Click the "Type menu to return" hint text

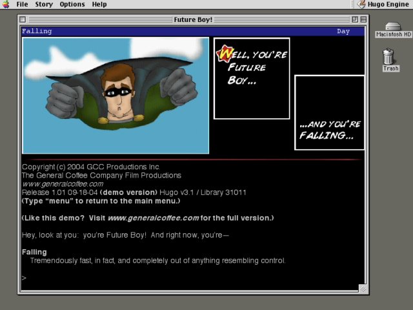tap(101, 201)
